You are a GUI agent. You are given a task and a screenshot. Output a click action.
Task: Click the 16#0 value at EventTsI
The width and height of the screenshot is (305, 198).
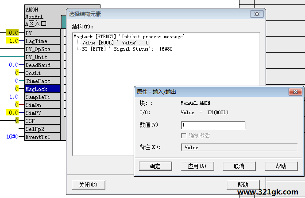point(12,137)
